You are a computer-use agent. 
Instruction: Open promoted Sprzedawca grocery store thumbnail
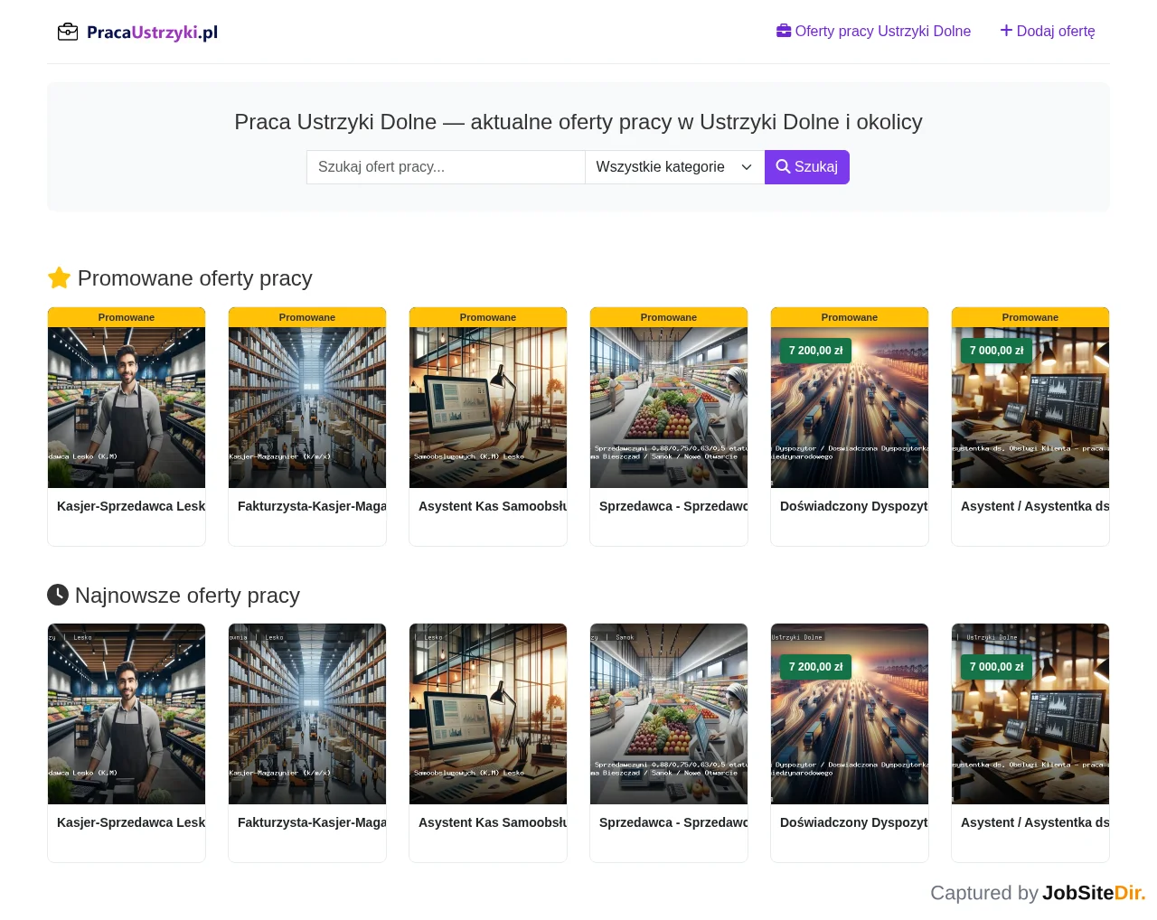click(669, 408)
